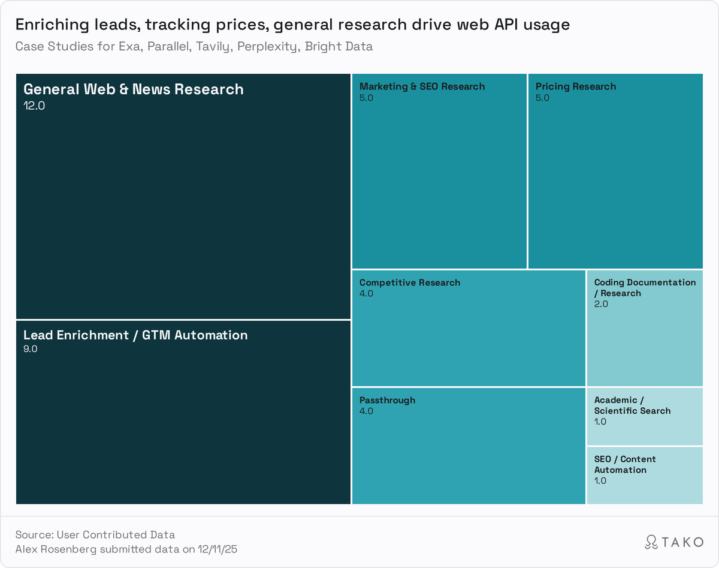Select the Marketing & SEO Research tile
The height and width of the screenshot is (568, 719).
point(439,171)
